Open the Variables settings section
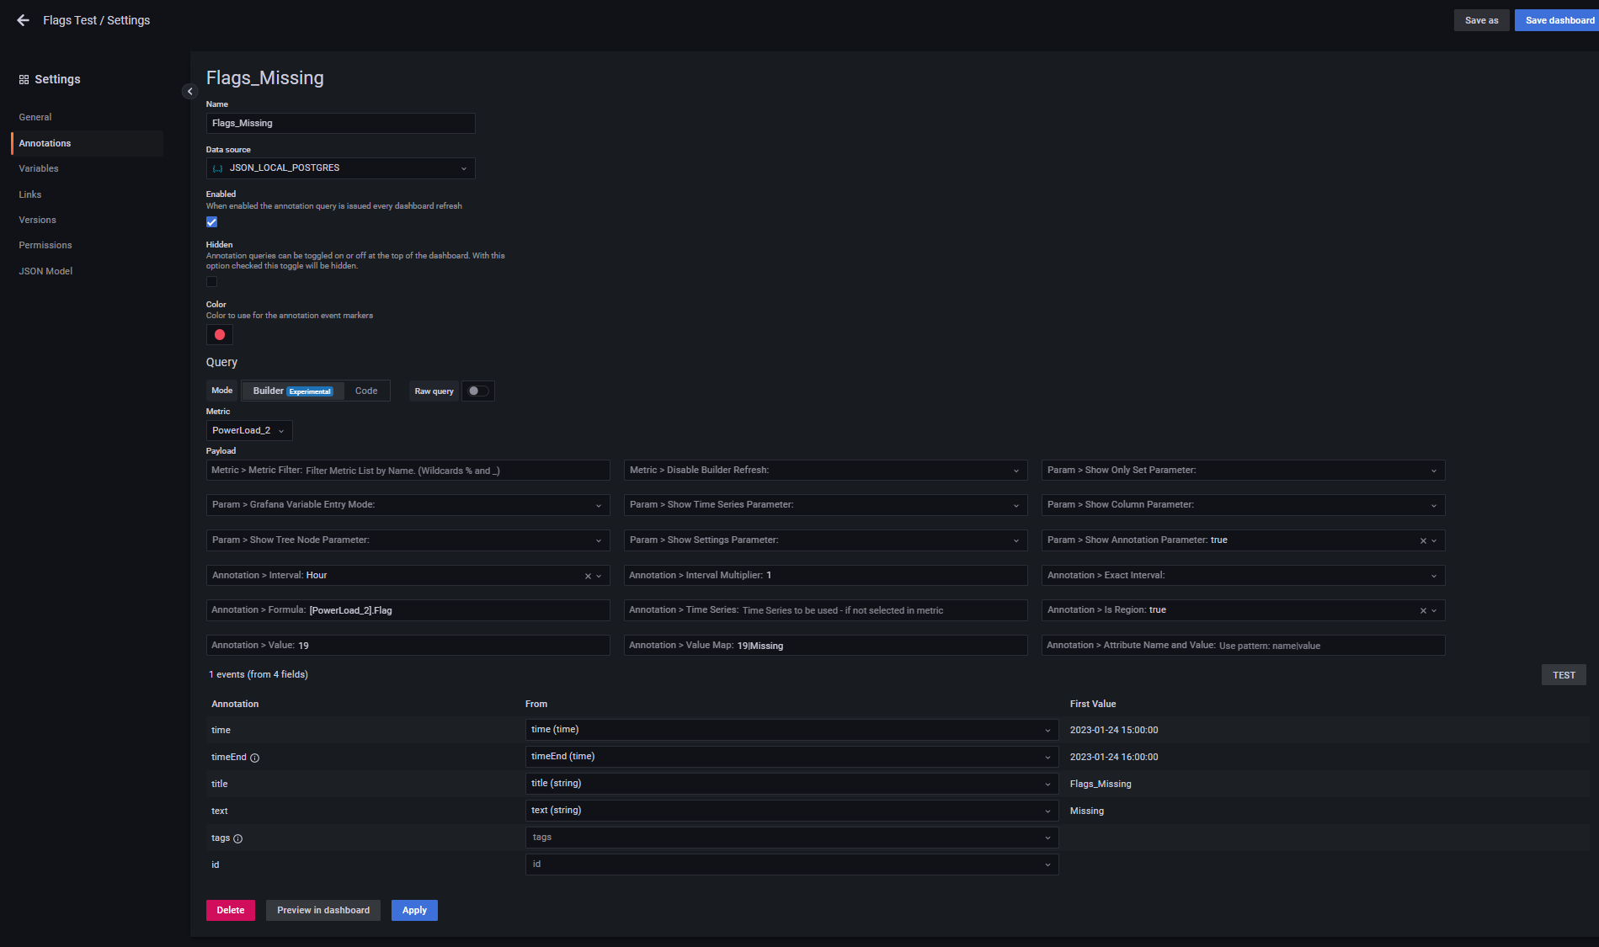1599x947 pixels. [39, 168]
